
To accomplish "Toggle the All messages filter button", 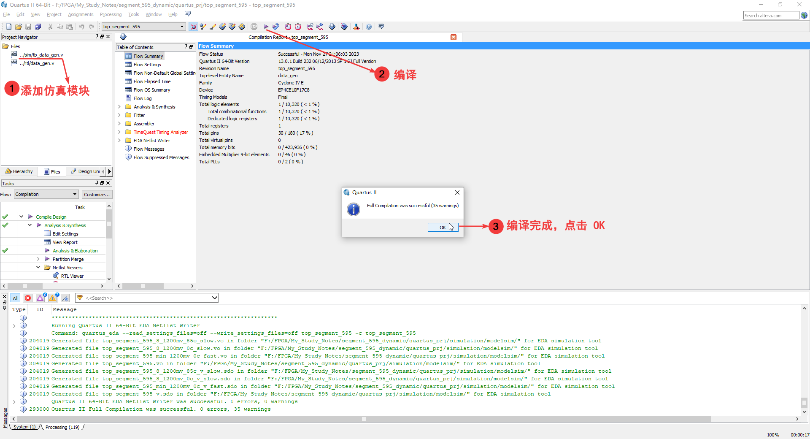I will pos(15,298).
